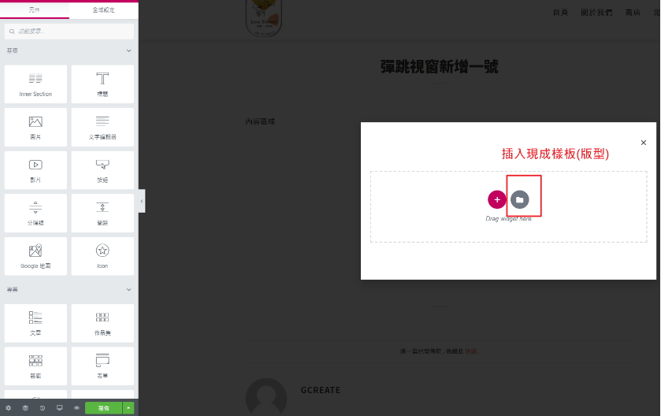The height and width of the screenshot is (416, 661).
Task: Switch to the 全域設定 tab
Action: click(x=103, y=9)
